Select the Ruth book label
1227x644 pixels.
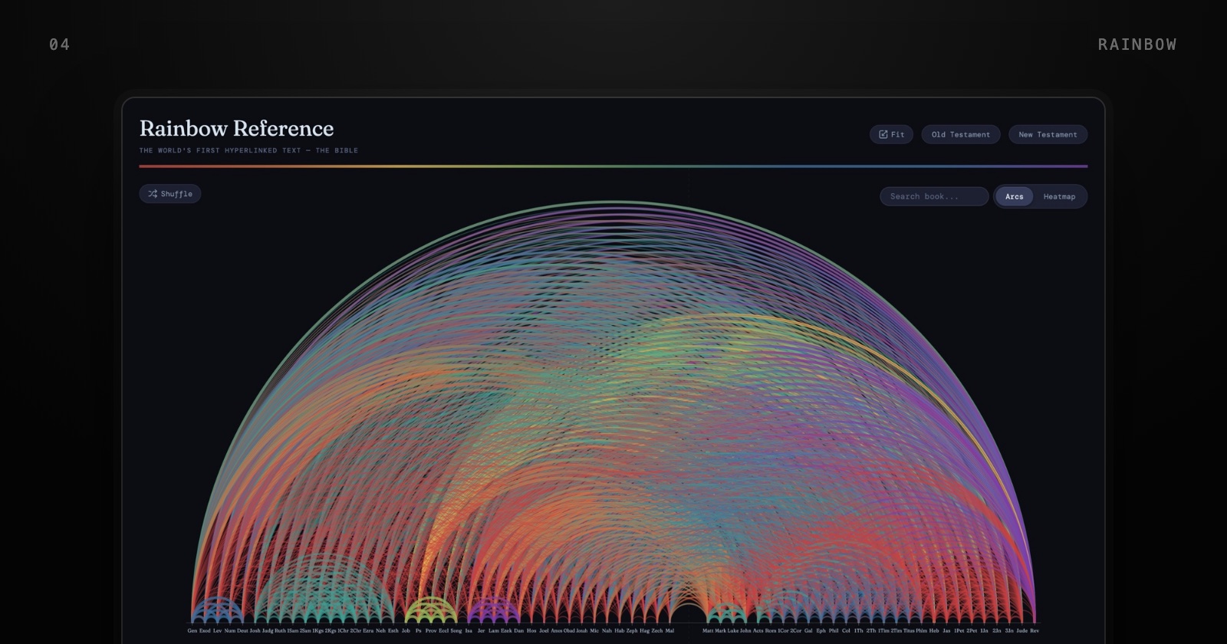[x=280, y=631]
